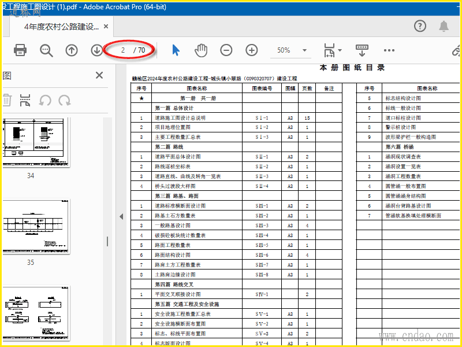The image size is (462, 347).
Task: Click the left column header 图表编号
Action: 262,88
